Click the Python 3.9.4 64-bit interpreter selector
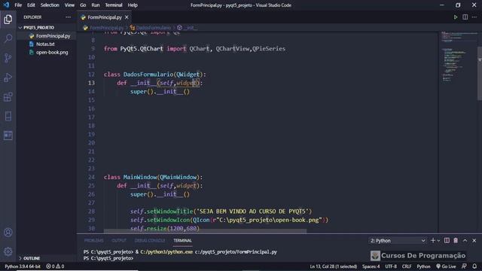 [23, 266]
